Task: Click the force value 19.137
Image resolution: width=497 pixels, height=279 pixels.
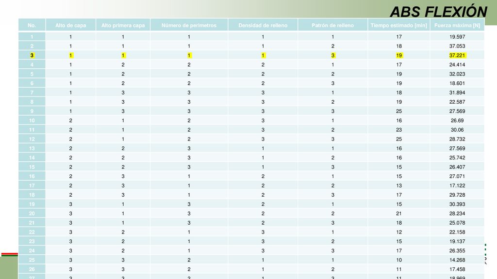Action: [457, 241]
